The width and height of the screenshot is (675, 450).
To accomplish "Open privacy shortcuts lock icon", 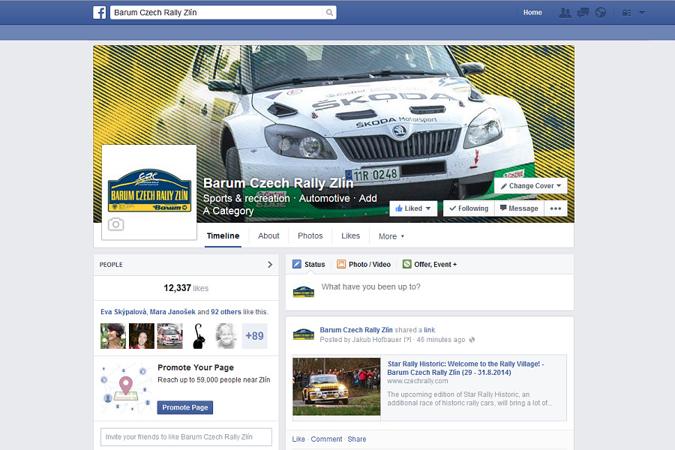I will pos(627,13).
